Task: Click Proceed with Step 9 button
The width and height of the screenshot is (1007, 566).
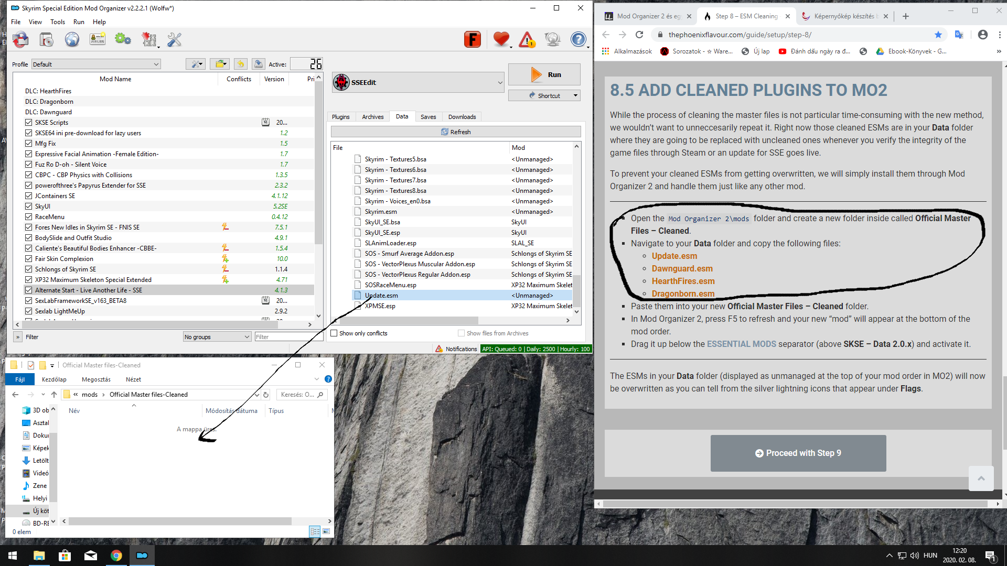Action: (798, 453)
